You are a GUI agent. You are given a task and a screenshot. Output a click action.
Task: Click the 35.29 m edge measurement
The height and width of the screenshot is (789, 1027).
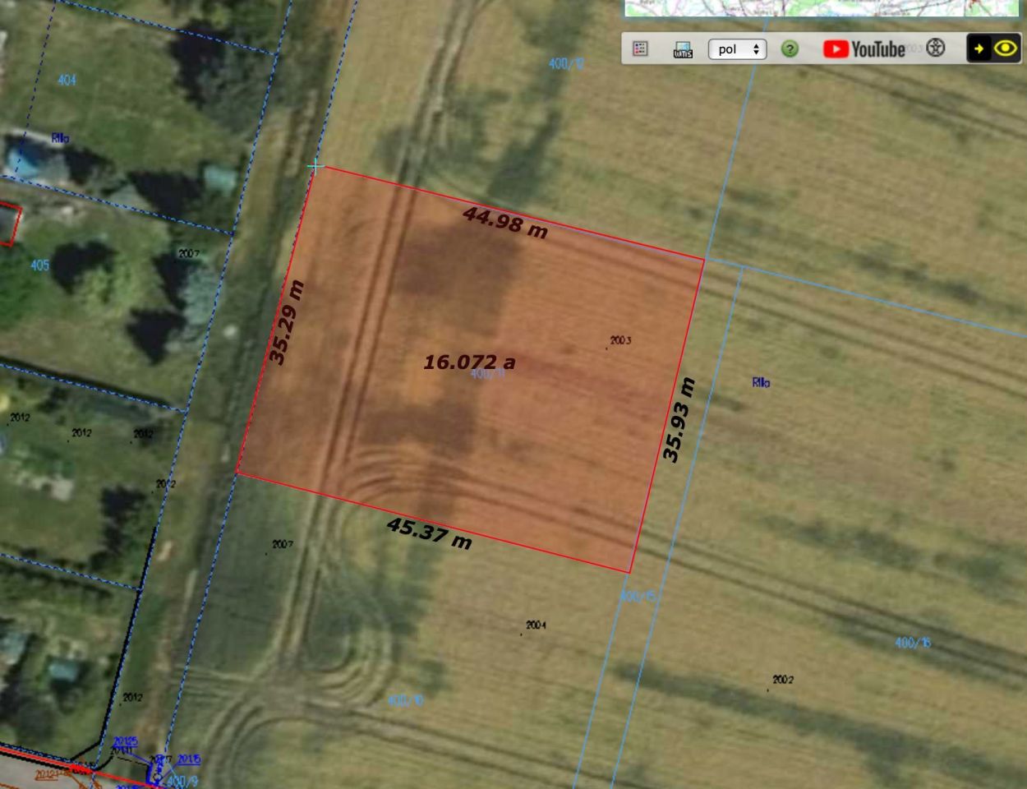287,323
